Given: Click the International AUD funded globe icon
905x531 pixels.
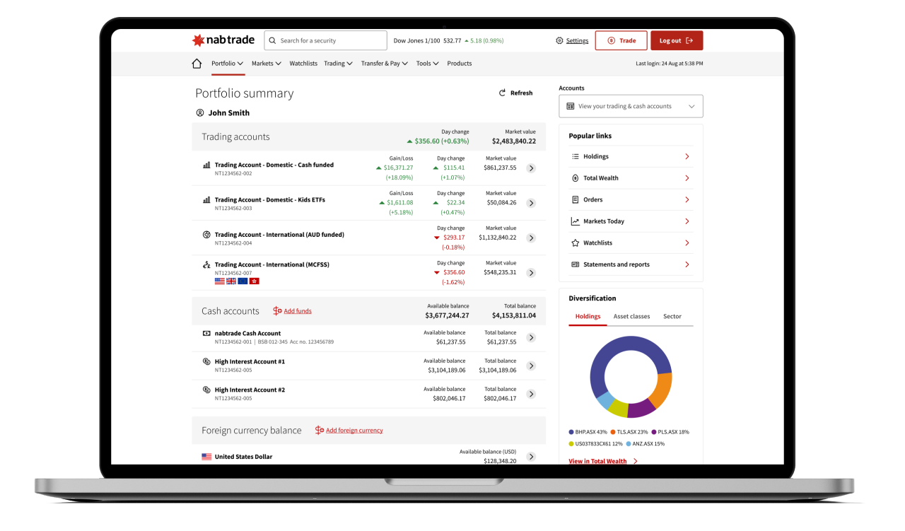Looking at the screenshot, I should [x=206, y=235].
